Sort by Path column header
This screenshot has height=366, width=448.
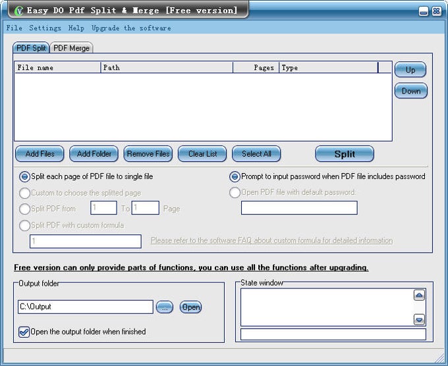pyautogui.click(x=167, y=68)
